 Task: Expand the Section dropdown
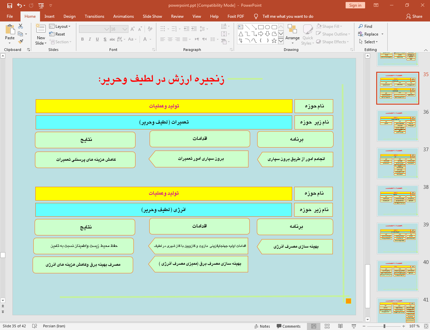point(61,42)
